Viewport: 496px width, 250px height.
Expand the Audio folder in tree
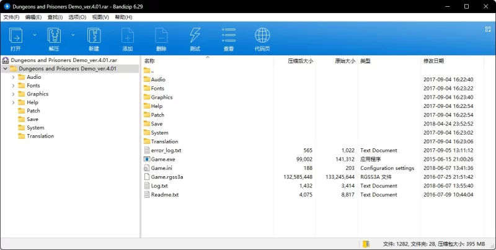[x=13, y=77]
